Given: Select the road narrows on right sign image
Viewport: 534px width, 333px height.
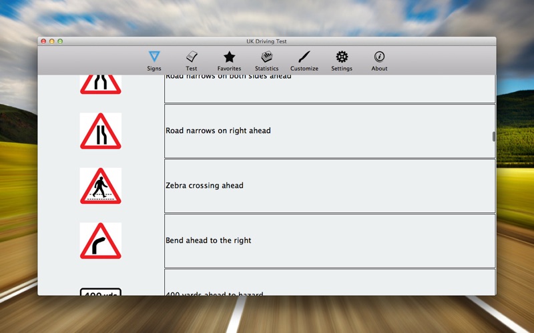Looking at the screenshot, I should pyautogui.click(x=101, y=131).
